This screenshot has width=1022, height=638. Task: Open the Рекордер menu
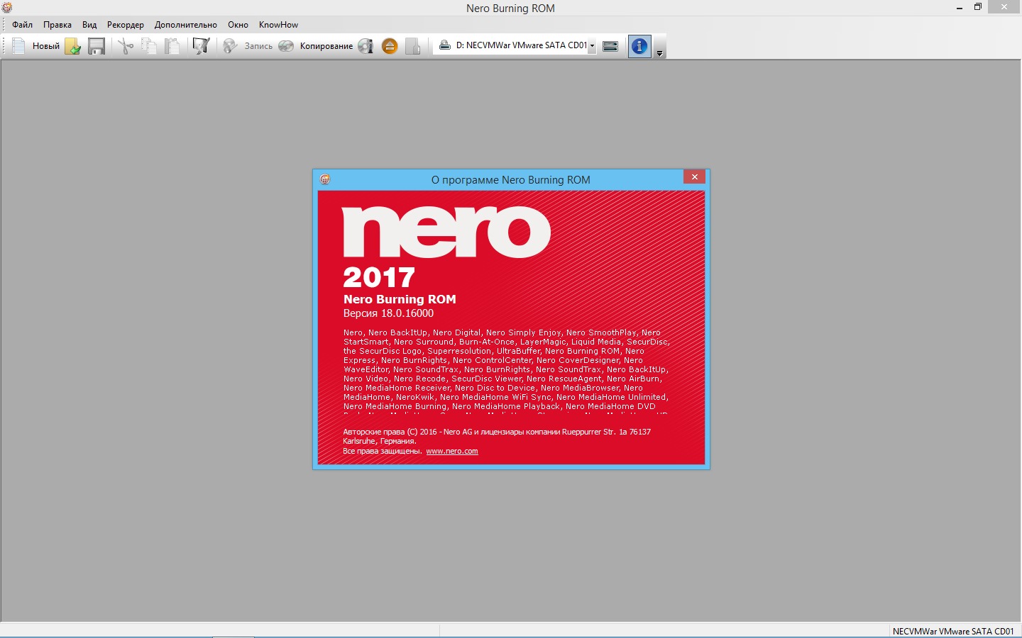tap(126, 24)
